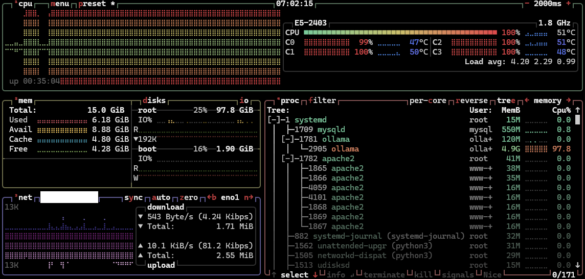This screenshot has width=585, height=279.
Task: Click the Nice option in bottom bar
Action: point(492,274)
